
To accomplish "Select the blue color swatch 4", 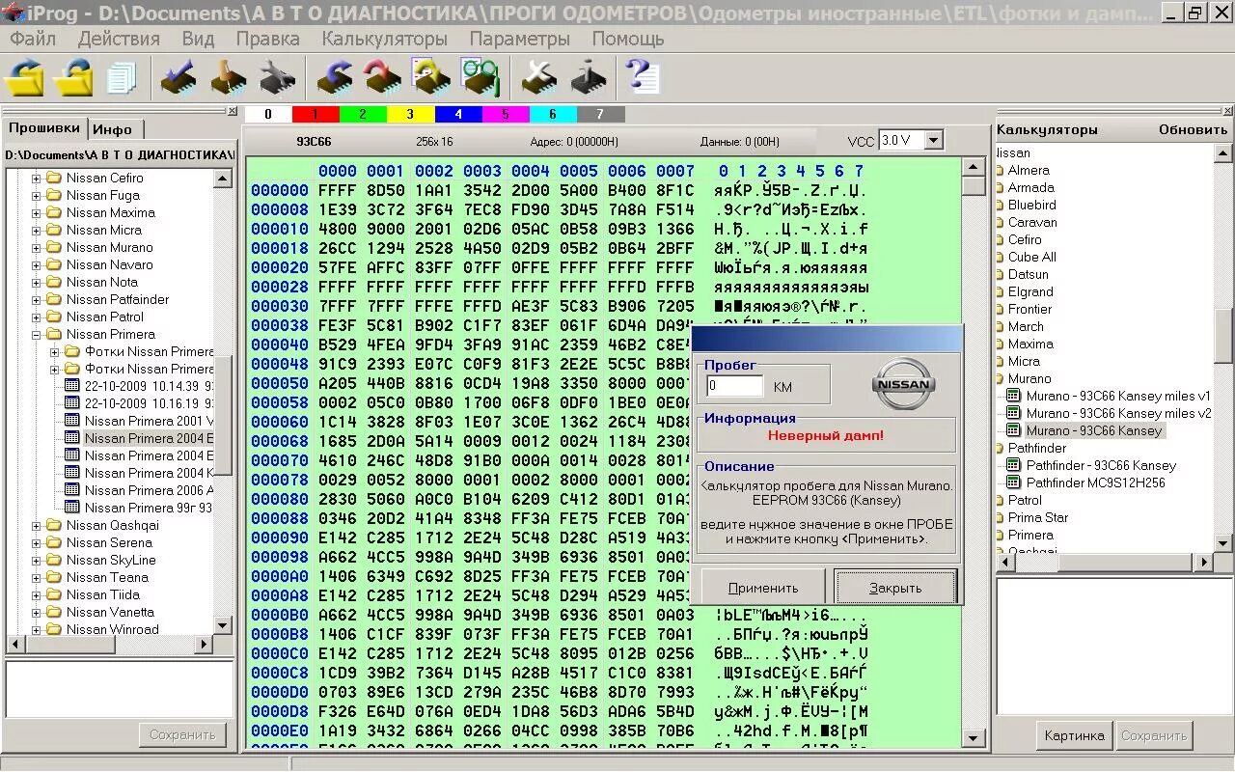I will tap(458, 114).
